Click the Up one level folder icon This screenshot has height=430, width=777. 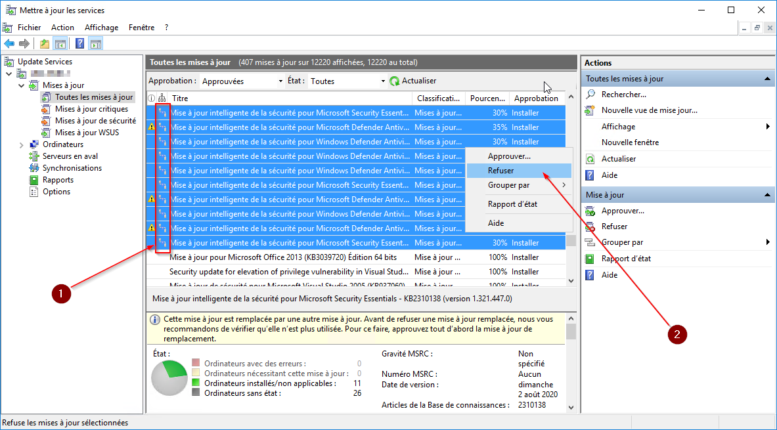44,44
